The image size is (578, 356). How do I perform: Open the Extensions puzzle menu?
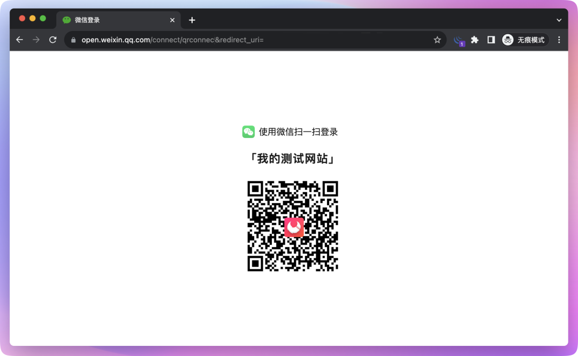(475, 40)
